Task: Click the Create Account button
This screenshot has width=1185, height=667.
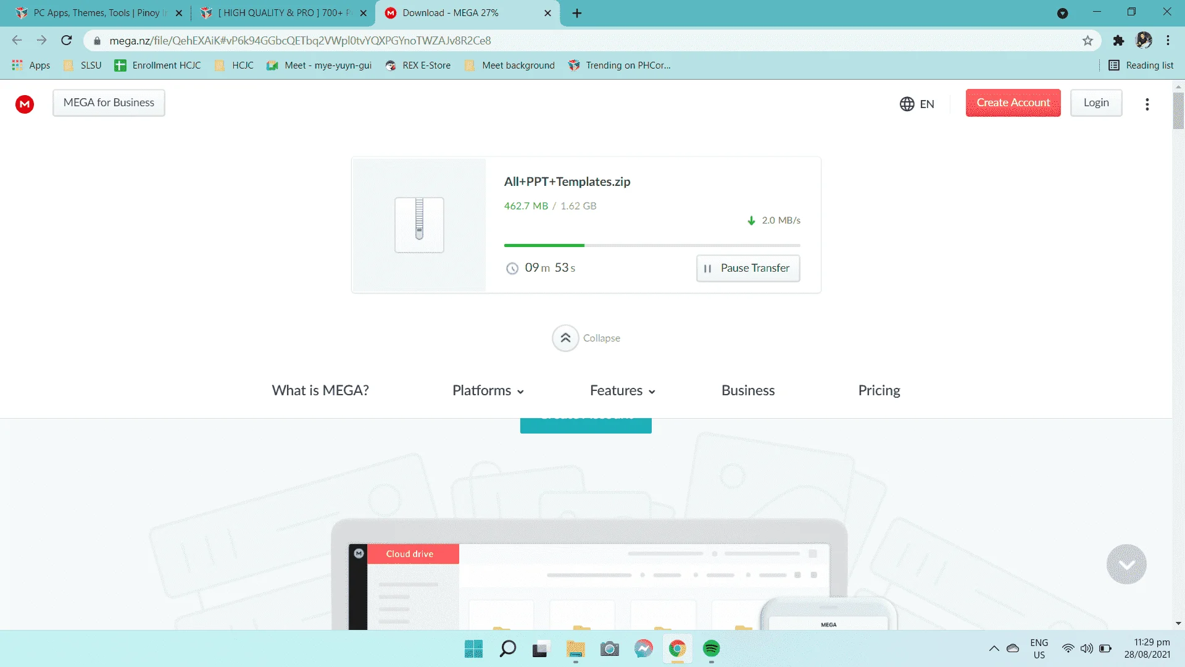Action: pos(1013,103)
